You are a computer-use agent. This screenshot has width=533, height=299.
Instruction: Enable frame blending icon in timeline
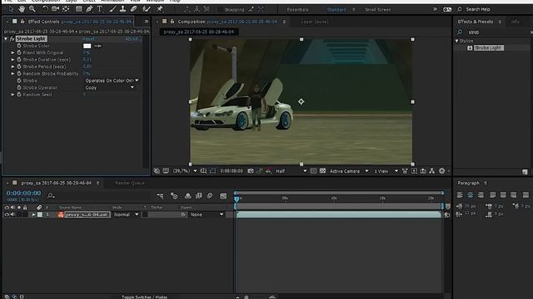(199, 196)
